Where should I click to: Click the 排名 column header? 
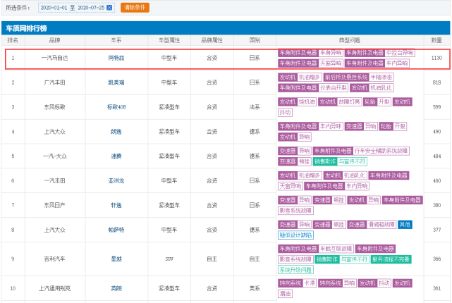tap(13, 40)
